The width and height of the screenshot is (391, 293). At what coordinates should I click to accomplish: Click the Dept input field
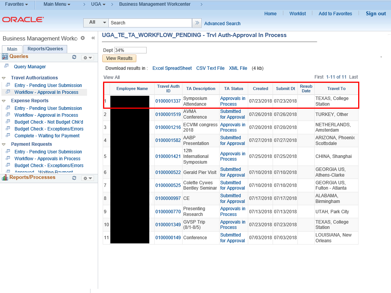[x=130, y=50]
